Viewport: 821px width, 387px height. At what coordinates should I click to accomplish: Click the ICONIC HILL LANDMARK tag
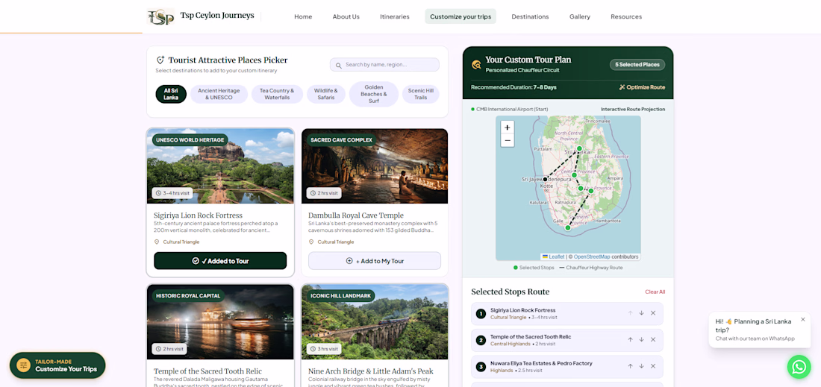(x=341, y=295)
